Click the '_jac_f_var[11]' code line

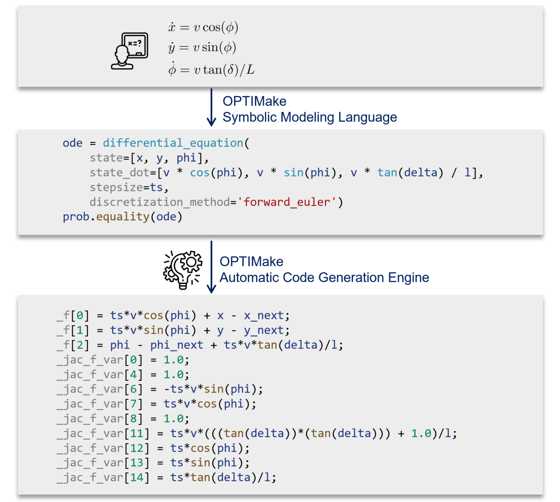coord(257,433)
